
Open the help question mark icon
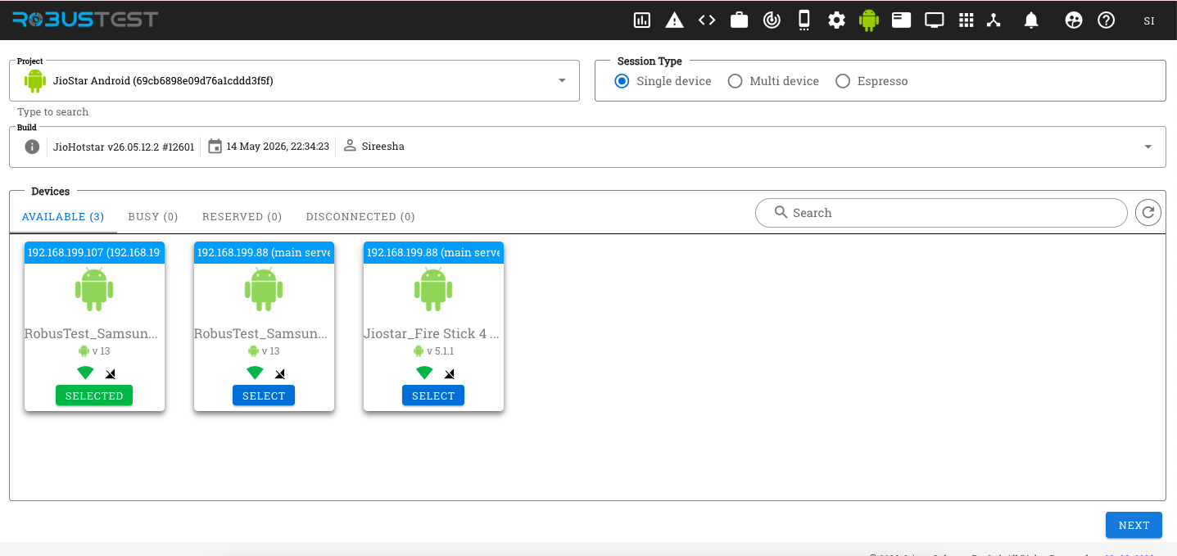pos(1107,20)
